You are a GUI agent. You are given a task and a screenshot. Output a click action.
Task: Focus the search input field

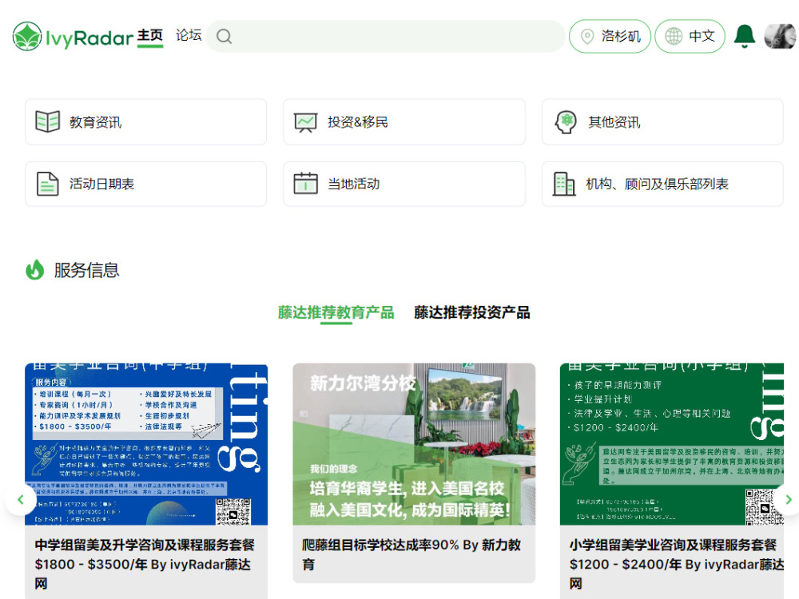click(x=386, y=36)
